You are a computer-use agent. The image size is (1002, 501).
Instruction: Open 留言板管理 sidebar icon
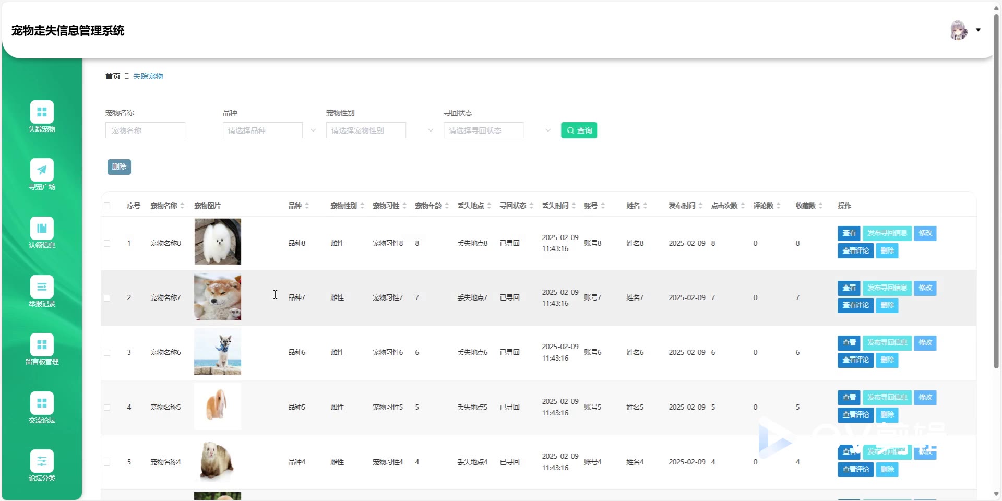[42, 344]
